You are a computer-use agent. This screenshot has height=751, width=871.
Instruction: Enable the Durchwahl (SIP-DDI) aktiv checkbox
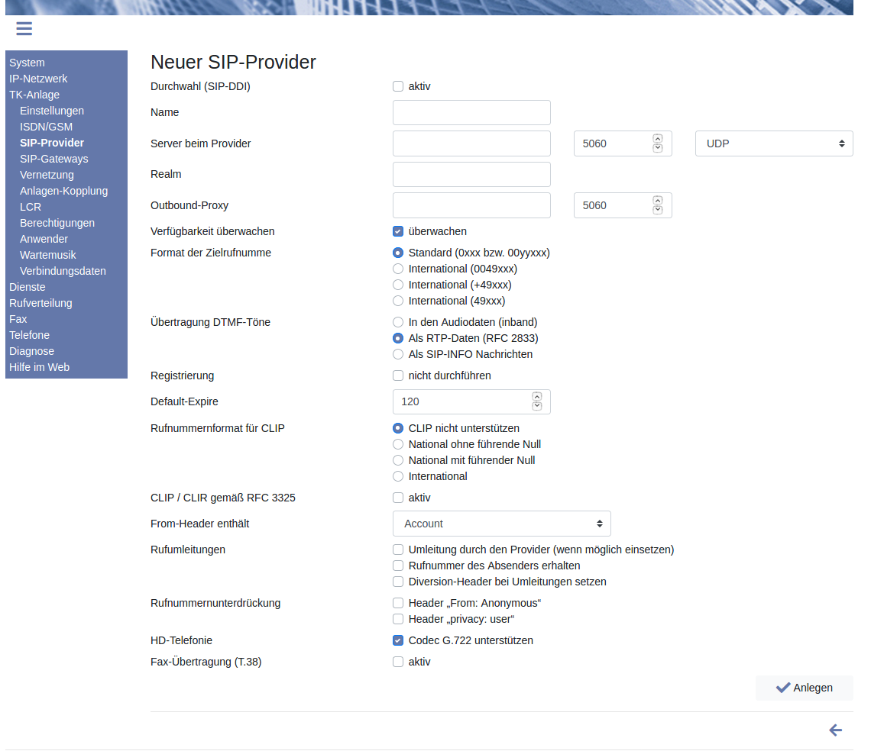pyautogui.click(x=398, y=86)
